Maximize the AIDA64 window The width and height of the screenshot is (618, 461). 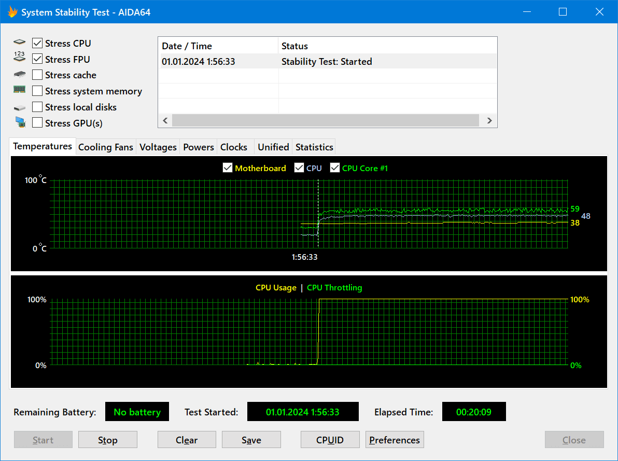(563, 12)
